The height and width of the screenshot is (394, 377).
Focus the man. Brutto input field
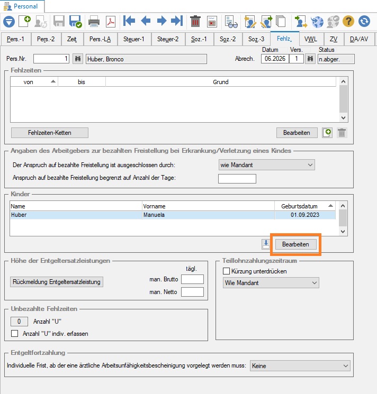point(192,279)
